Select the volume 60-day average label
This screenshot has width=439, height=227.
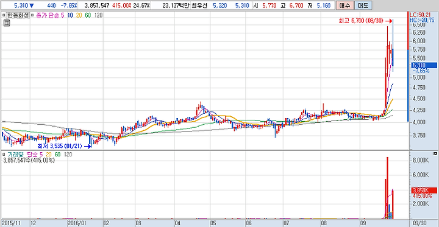(58, 155)
